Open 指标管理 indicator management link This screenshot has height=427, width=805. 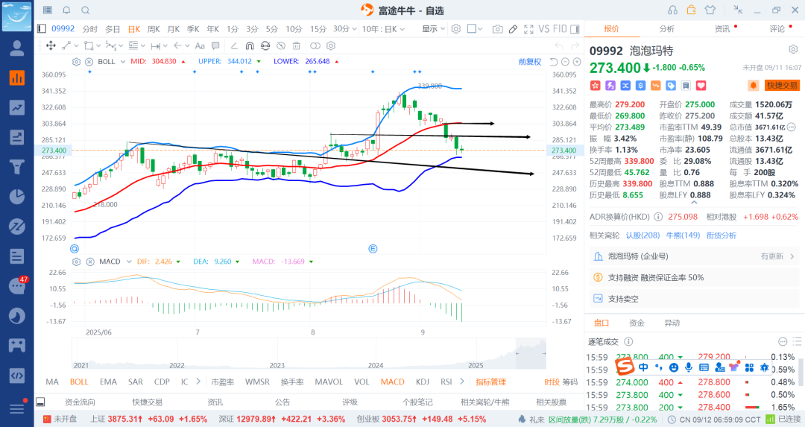point(490,382)
